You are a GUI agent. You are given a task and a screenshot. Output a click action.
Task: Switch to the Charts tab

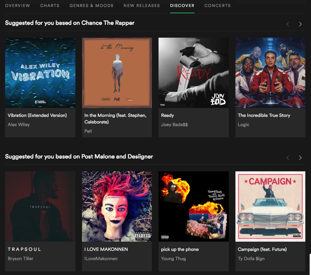tap(50, 5)
